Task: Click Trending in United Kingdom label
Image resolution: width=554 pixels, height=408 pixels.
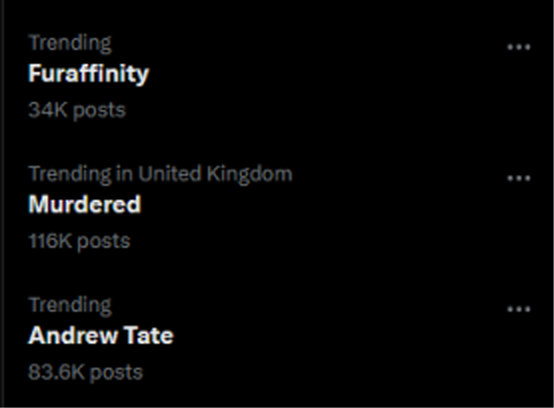Action: [160, 174]
